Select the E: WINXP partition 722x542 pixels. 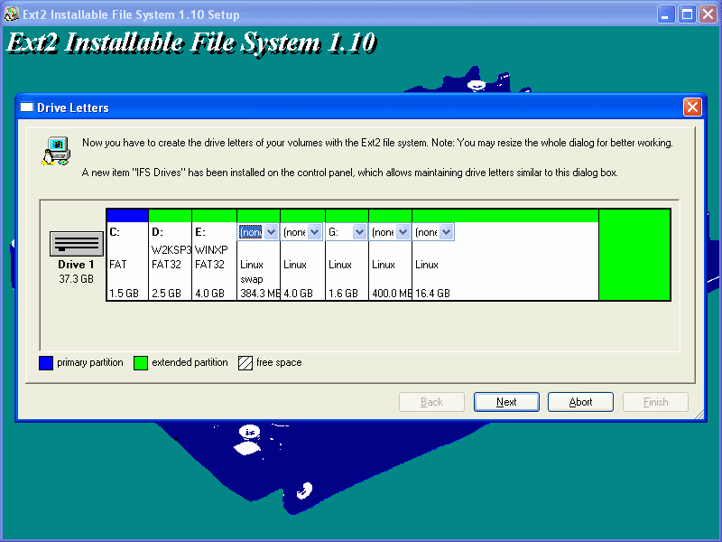coord(214,266)
